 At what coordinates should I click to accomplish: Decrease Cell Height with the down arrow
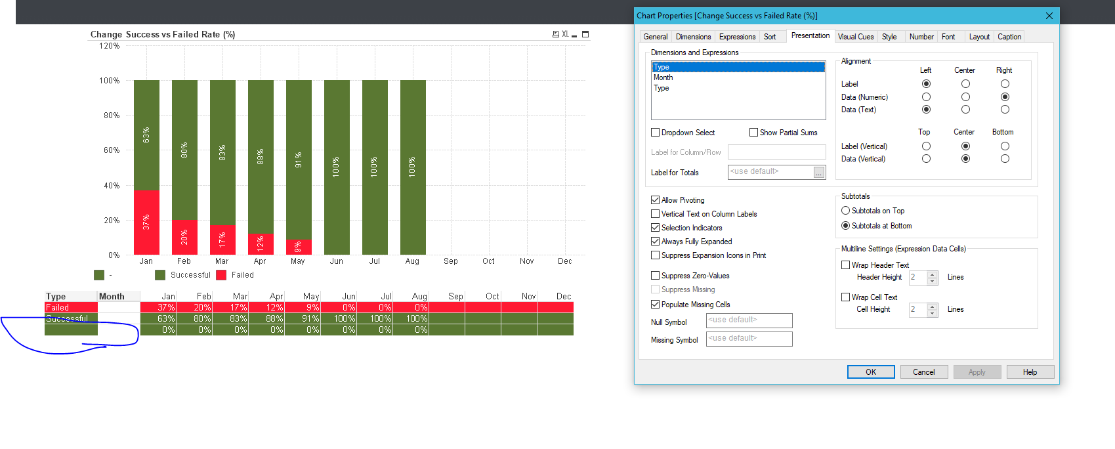pos(932,312)
